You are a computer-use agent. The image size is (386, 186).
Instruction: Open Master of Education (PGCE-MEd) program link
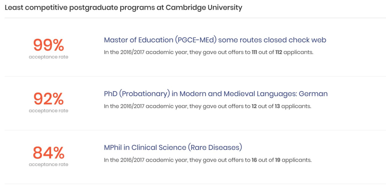[x=215, y=40]
